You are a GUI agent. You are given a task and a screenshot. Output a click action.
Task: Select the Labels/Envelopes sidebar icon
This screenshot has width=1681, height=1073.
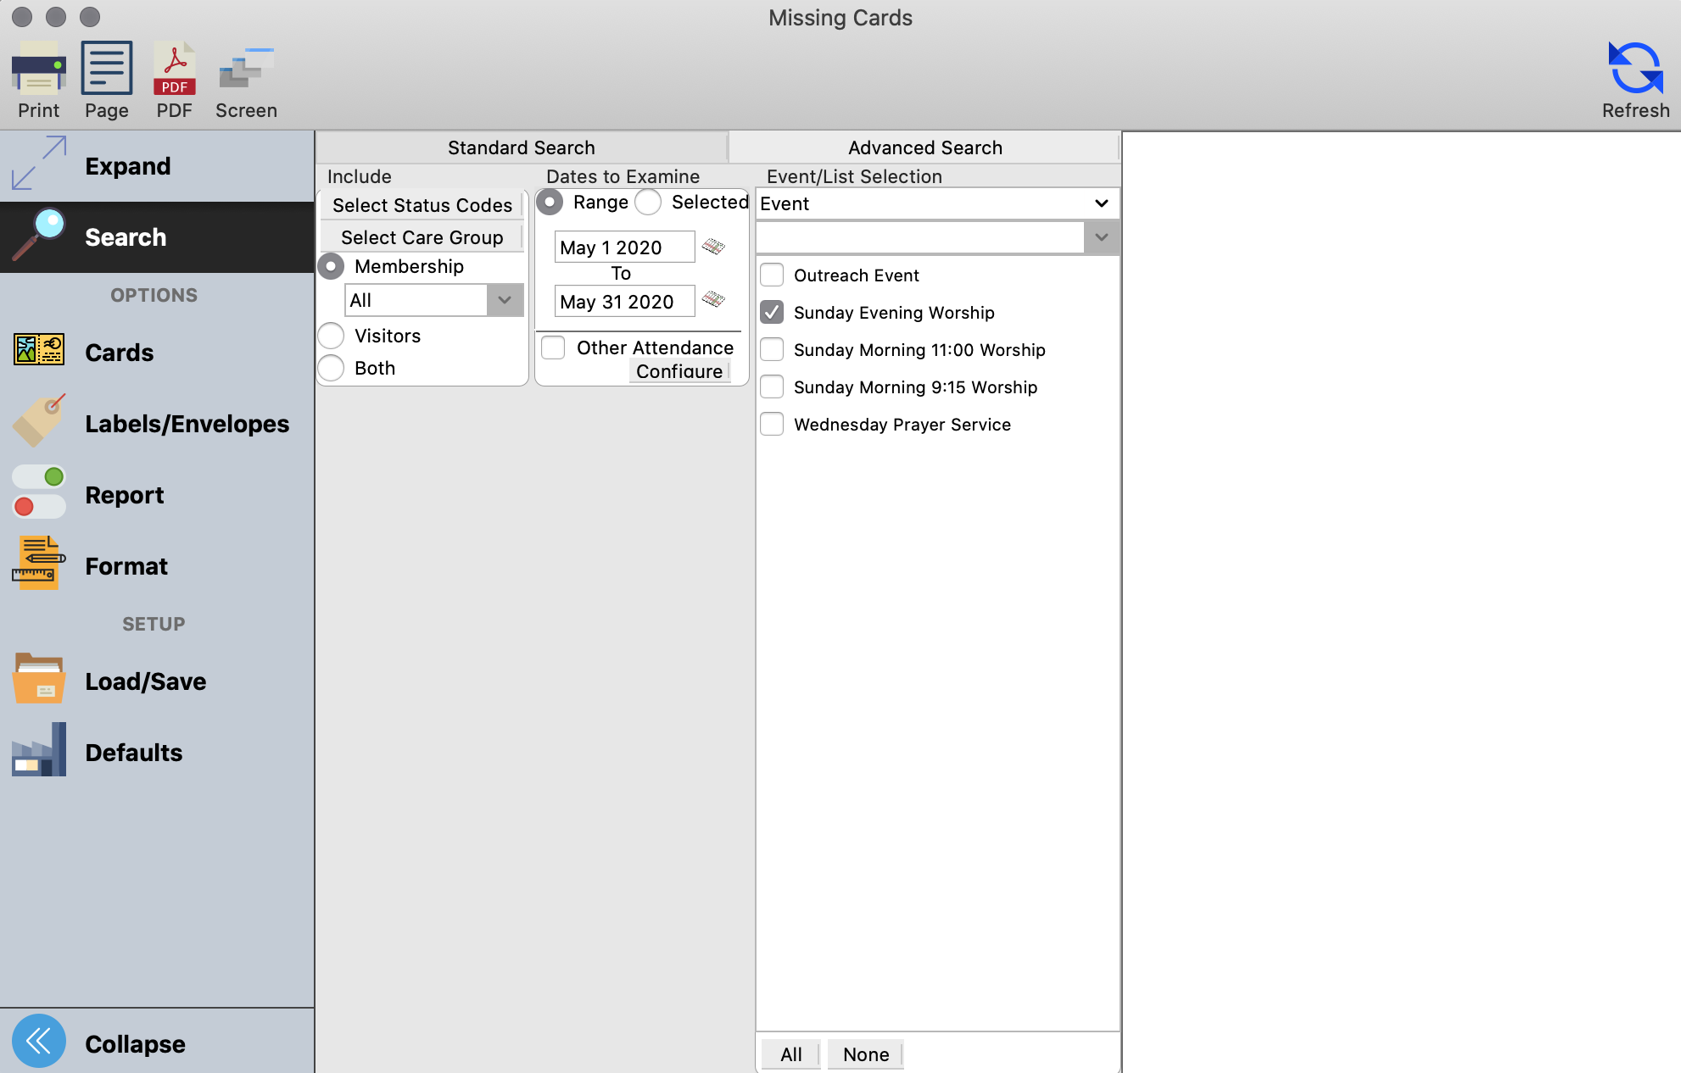(x=39, y=421)
